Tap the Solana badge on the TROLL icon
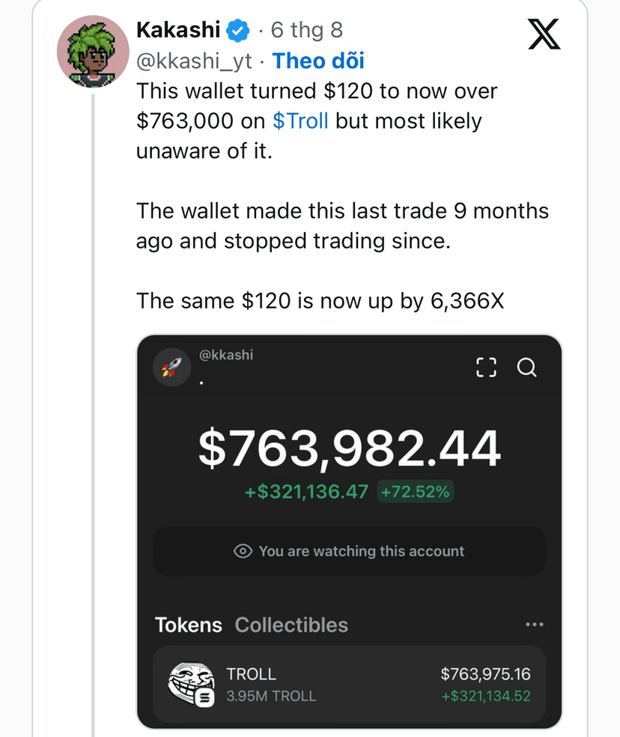 tap(204, 697)
